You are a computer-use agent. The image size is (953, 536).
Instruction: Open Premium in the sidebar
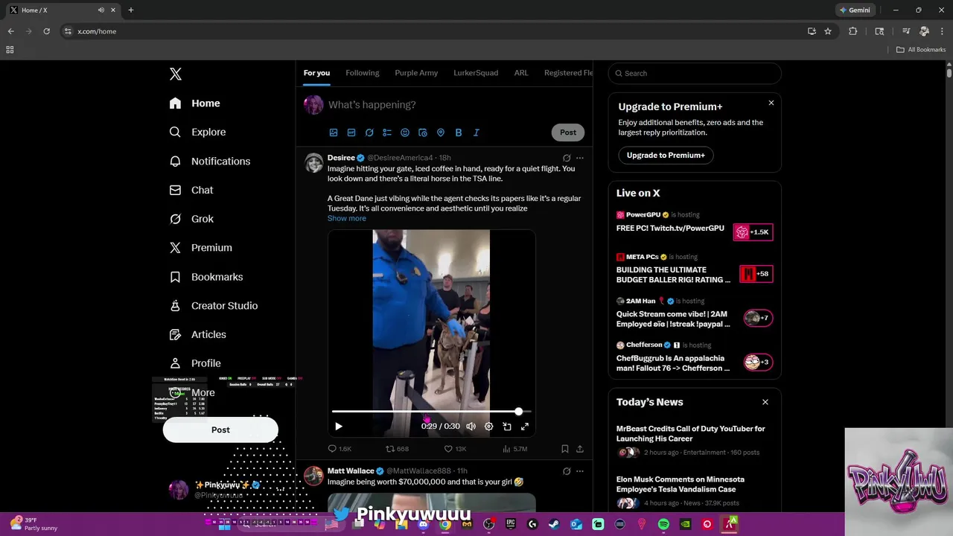pyautogui.click(x=201, y=248)
